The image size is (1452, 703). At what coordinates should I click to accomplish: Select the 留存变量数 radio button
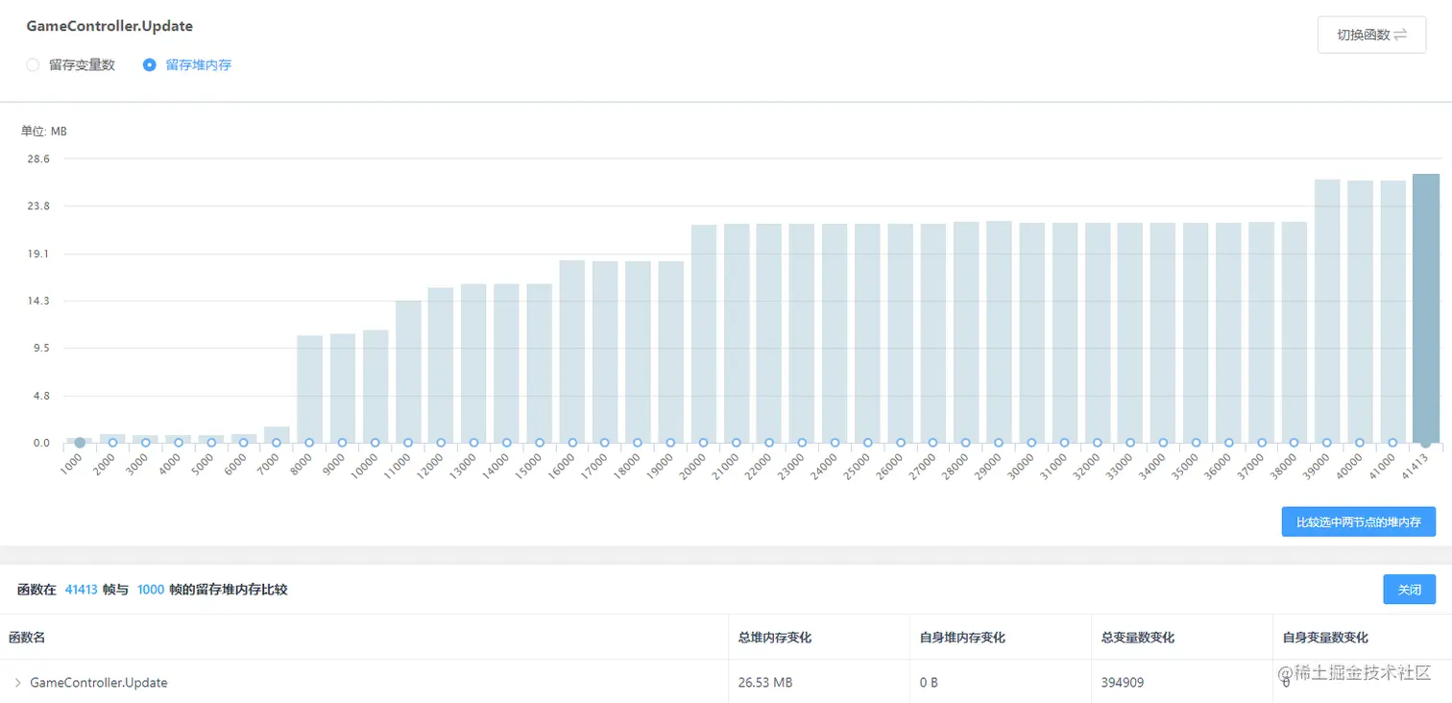pos(33,65)
